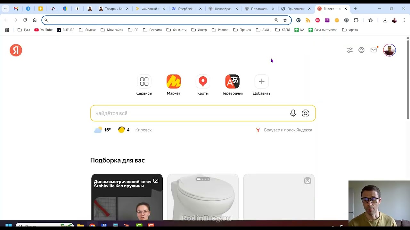
Task: Open the traffic score 4 widget
Action: click(124, 130)
